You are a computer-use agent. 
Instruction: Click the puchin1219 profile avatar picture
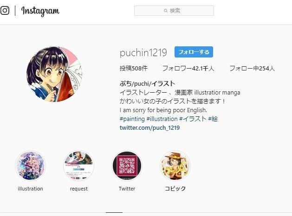[54, 74]
